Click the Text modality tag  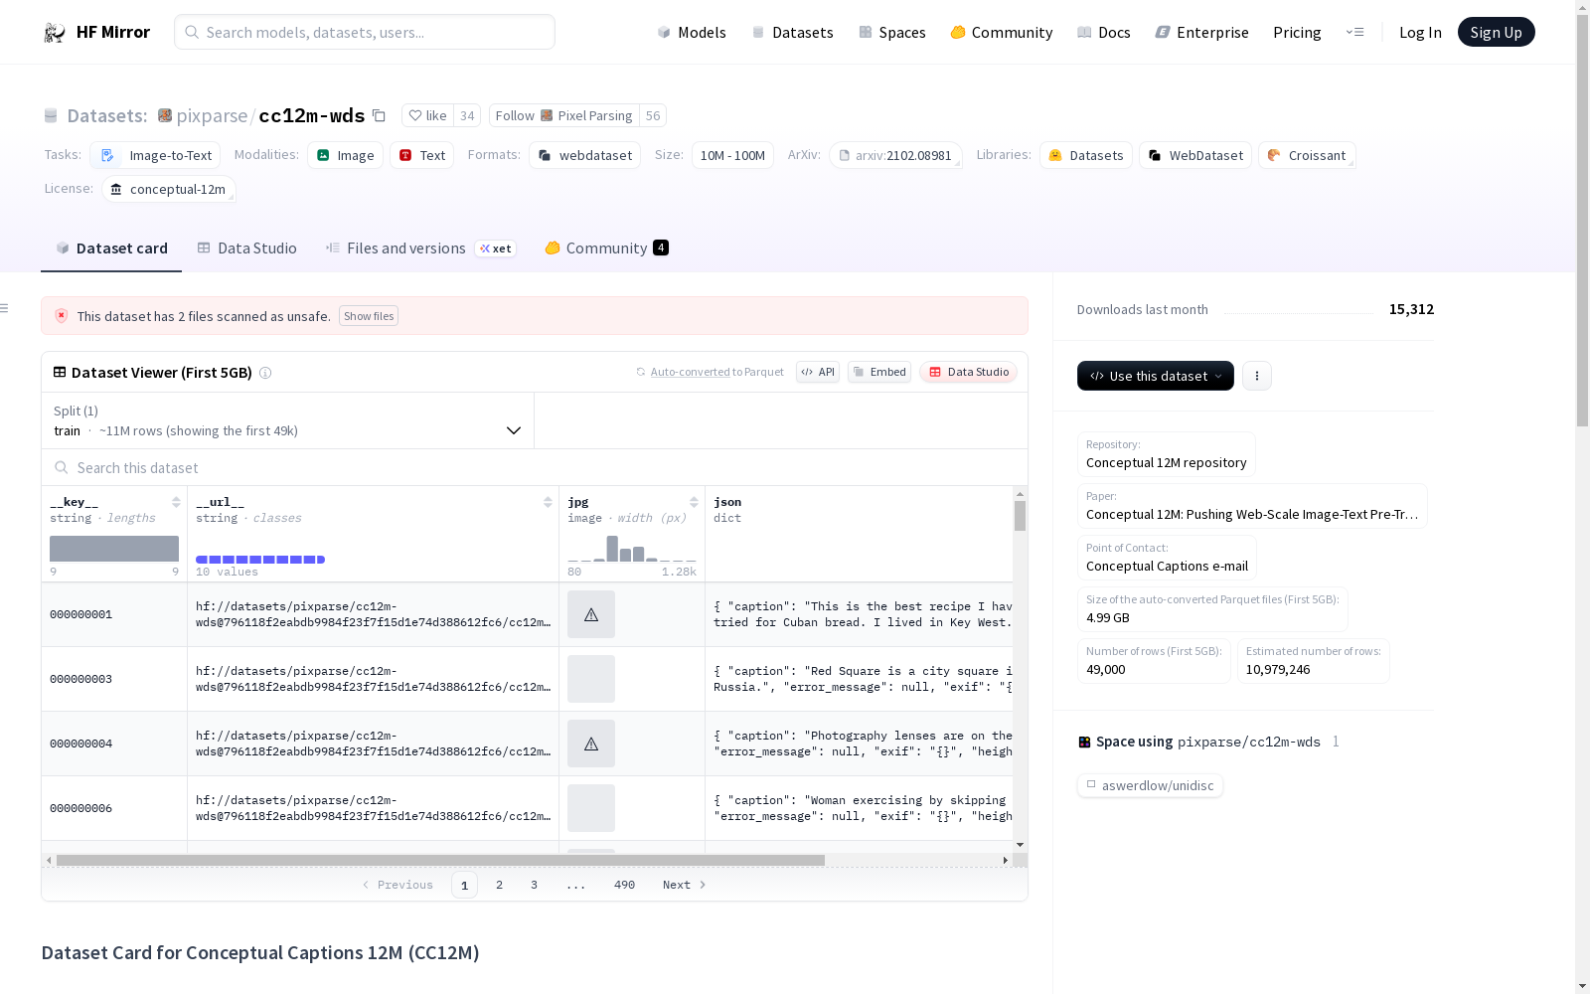pyautogui.click(x=421, y=155)
